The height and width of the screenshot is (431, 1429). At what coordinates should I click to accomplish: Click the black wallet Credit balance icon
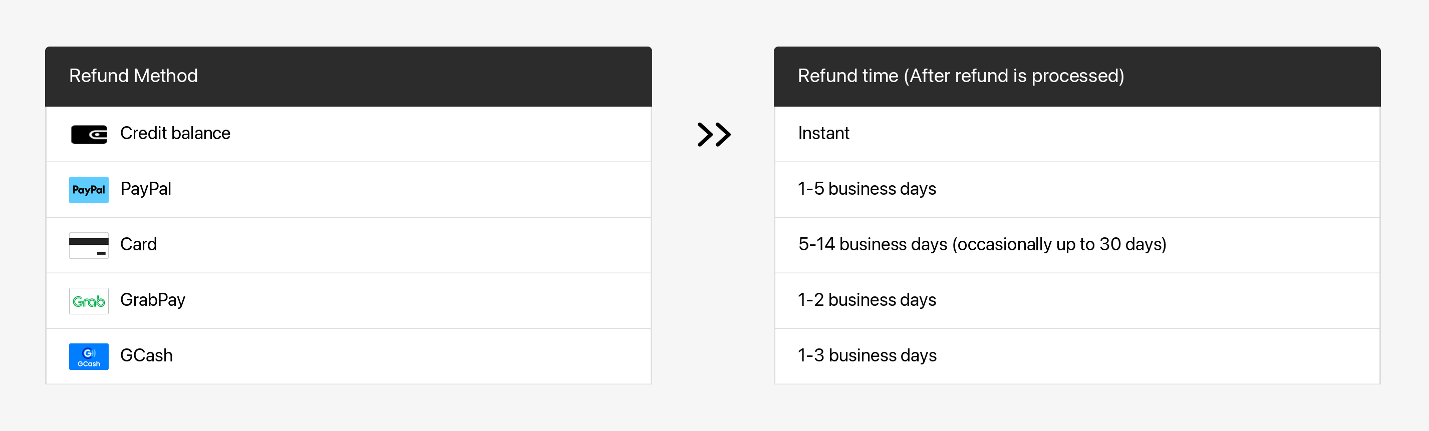(89, 134)
